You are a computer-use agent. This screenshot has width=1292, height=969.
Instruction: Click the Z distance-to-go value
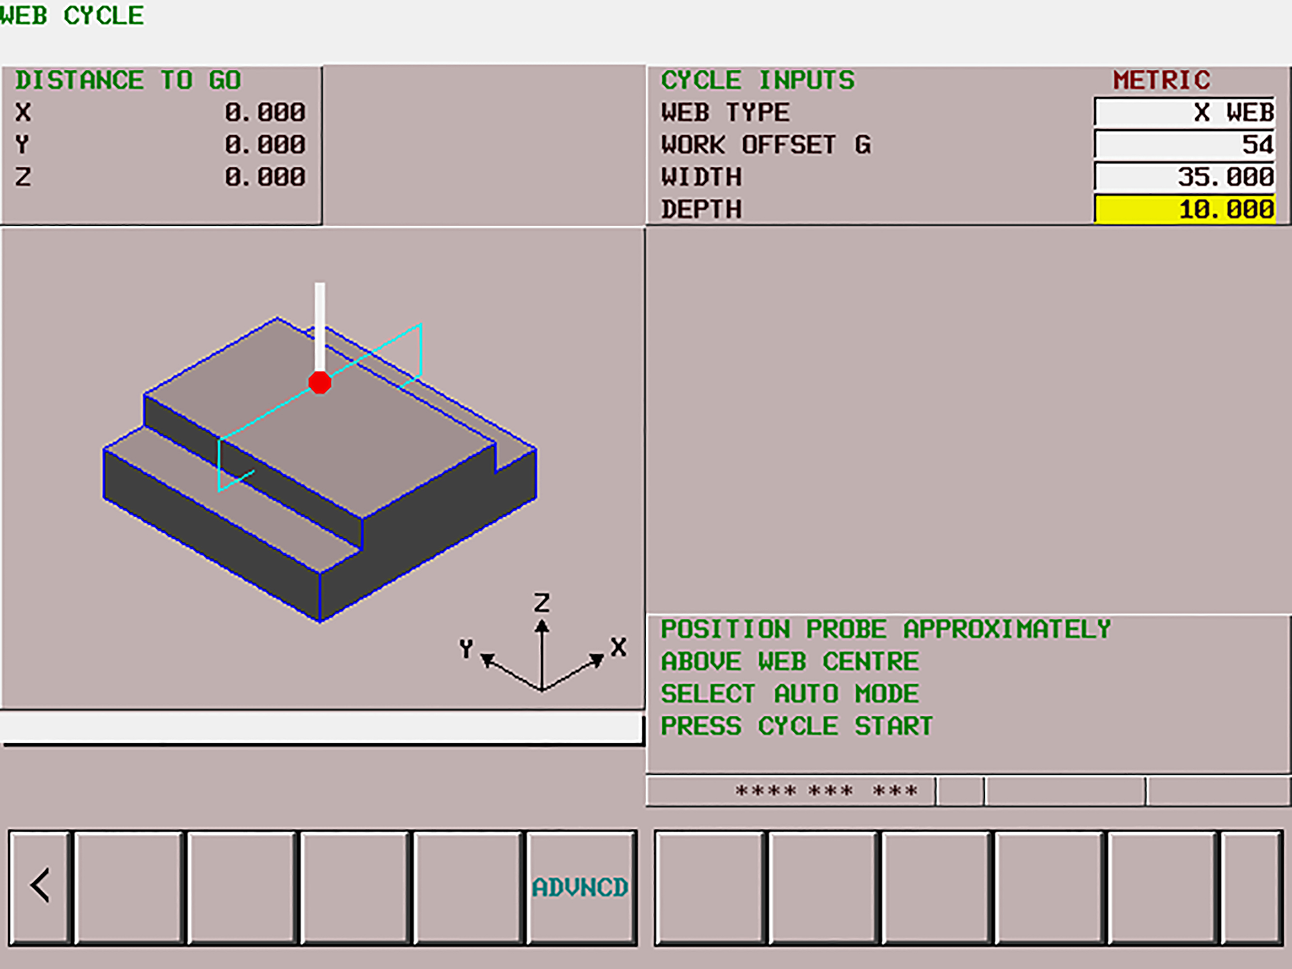[x=265, y=176]
